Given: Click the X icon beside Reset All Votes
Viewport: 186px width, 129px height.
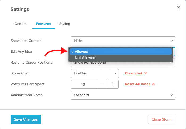Looking at the screenshot, I should click(154, 84).
